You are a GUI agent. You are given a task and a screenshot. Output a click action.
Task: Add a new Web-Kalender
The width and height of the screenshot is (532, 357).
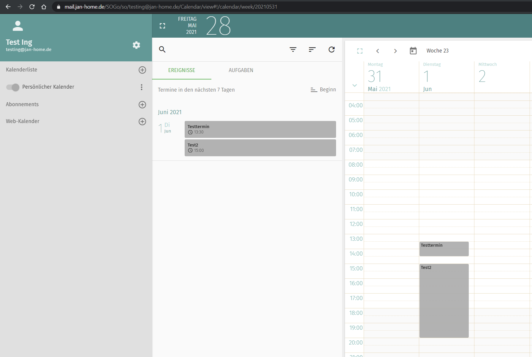(142, 122)
